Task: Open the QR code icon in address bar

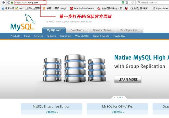Action: 127,2
